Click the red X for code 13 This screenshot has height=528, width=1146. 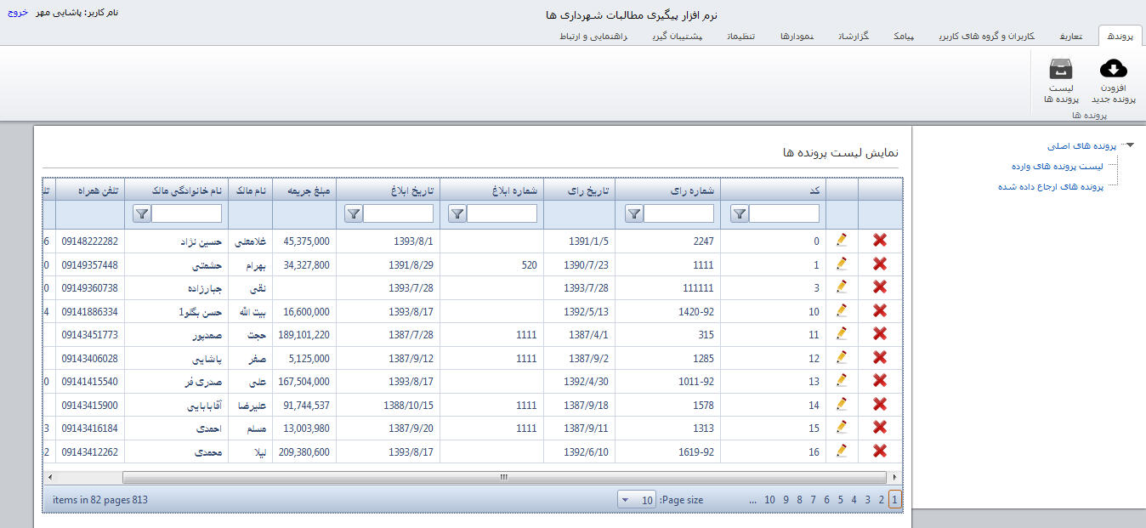[x=880, y=381]
